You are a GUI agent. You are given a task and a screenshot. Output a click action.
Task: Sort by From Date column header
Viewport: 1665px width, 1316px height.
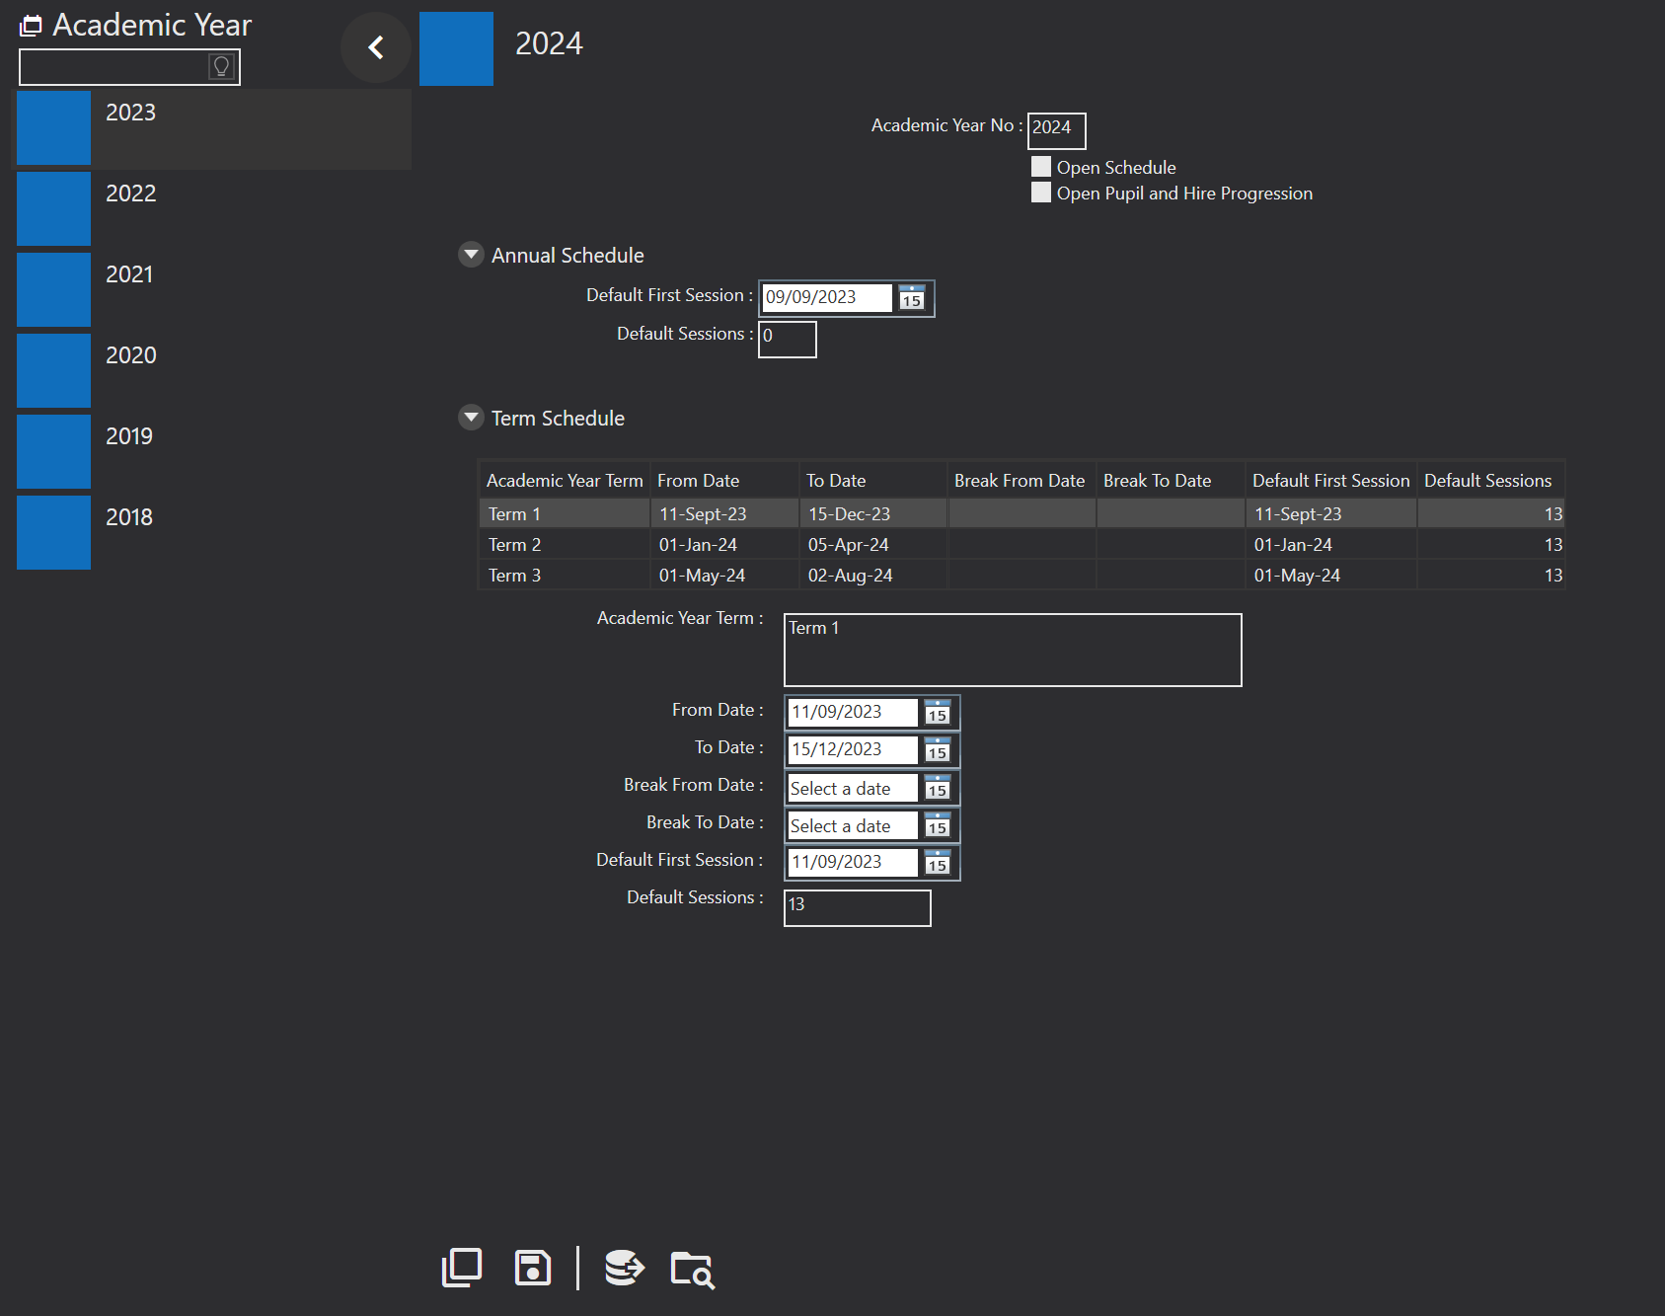[724, 481]
